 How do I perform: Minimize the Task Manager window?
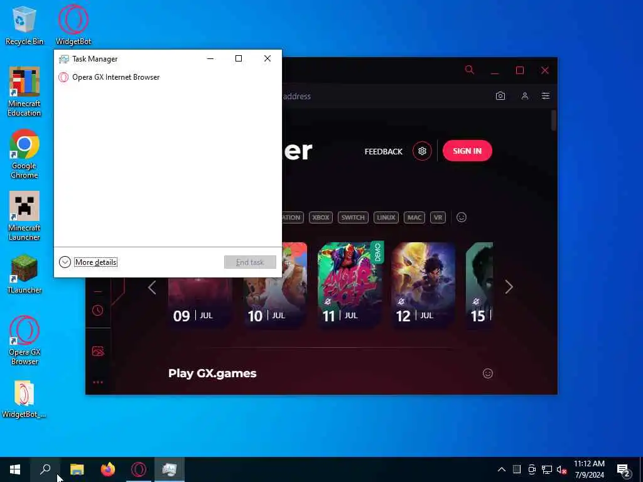[x=210, y=58]
